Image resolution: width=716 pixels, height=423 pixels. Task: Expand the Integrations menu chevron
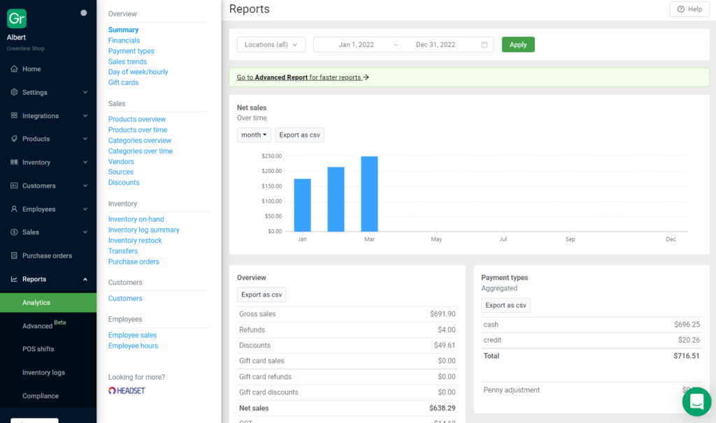pos(85,116)
